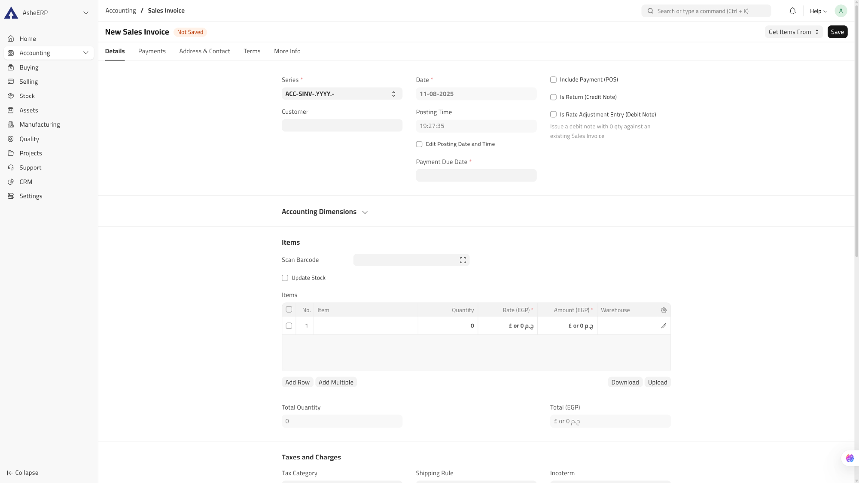Open the Get Items From dropdown
This screenshot has height=483, width=859.
click(793, 32)
